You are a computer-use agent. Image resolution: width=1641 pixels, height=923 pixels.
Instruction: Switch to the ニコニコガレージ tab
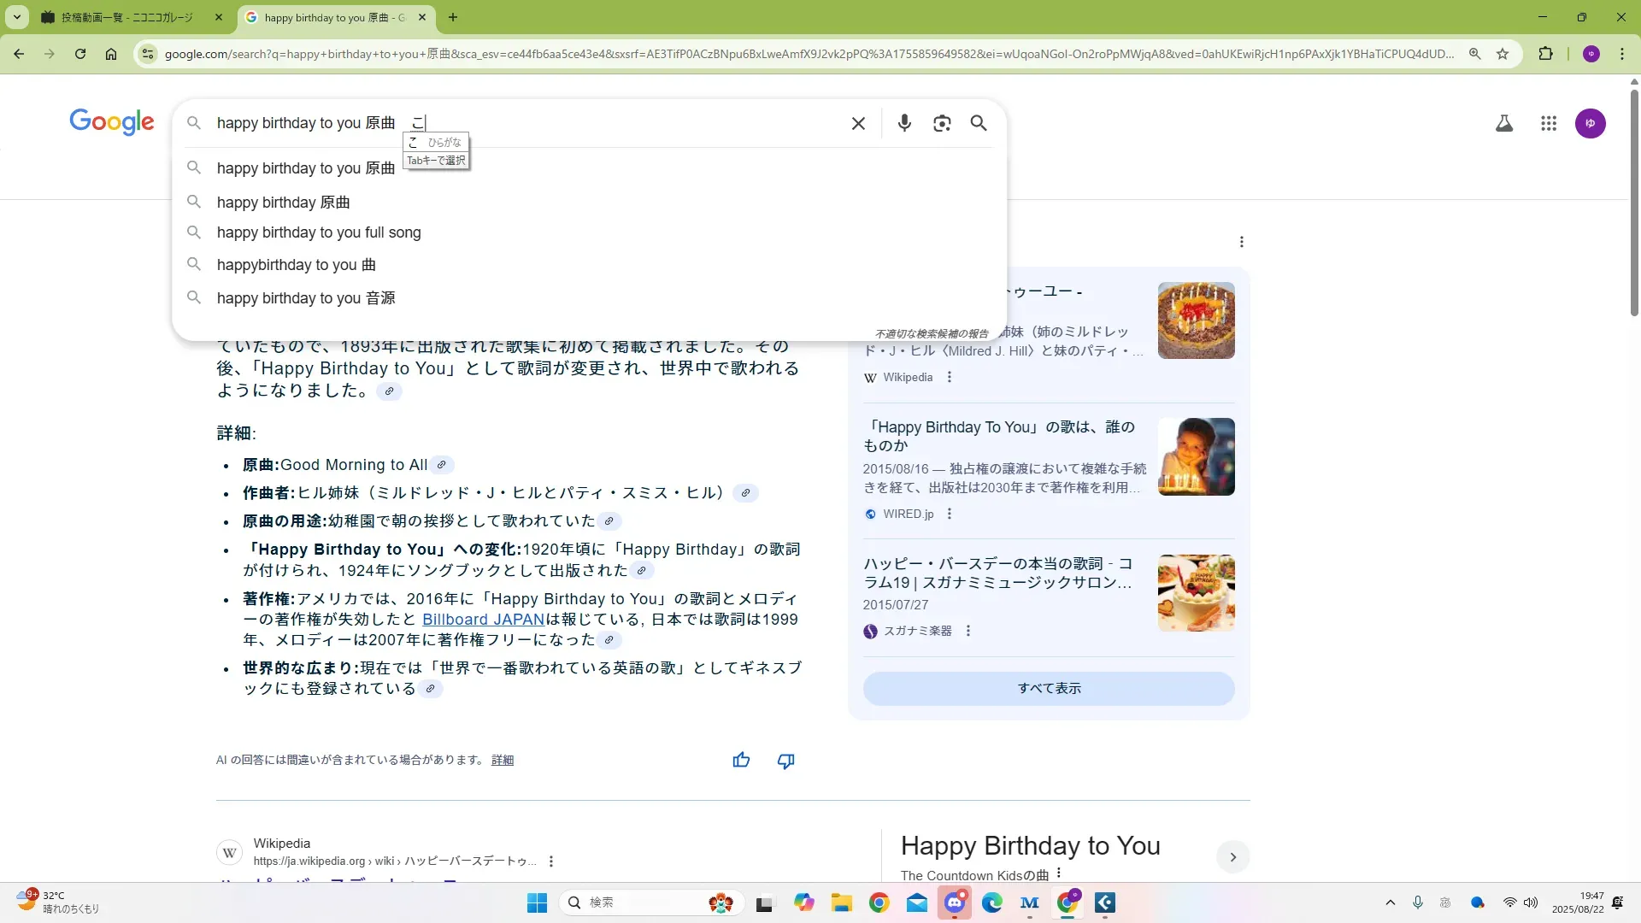[128, 17]
